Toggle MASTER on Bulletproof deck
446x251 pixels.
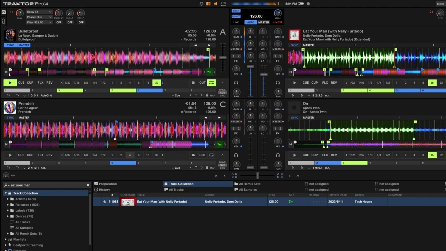tap(24, 45)
